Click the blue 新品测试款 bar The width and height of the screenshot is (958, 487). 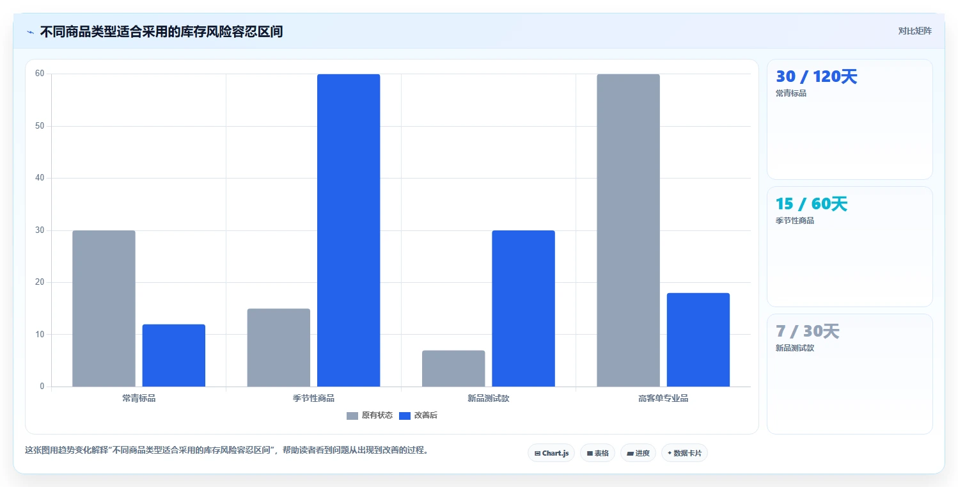(x=523, y=308)
